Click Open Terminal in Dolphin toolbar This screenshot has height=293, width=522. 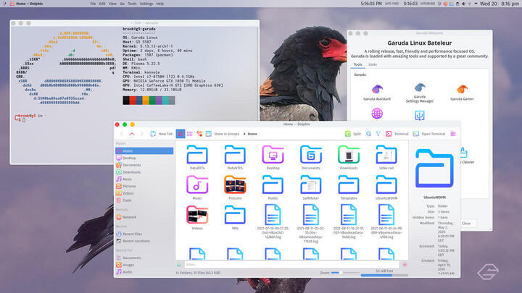[429, 134]
